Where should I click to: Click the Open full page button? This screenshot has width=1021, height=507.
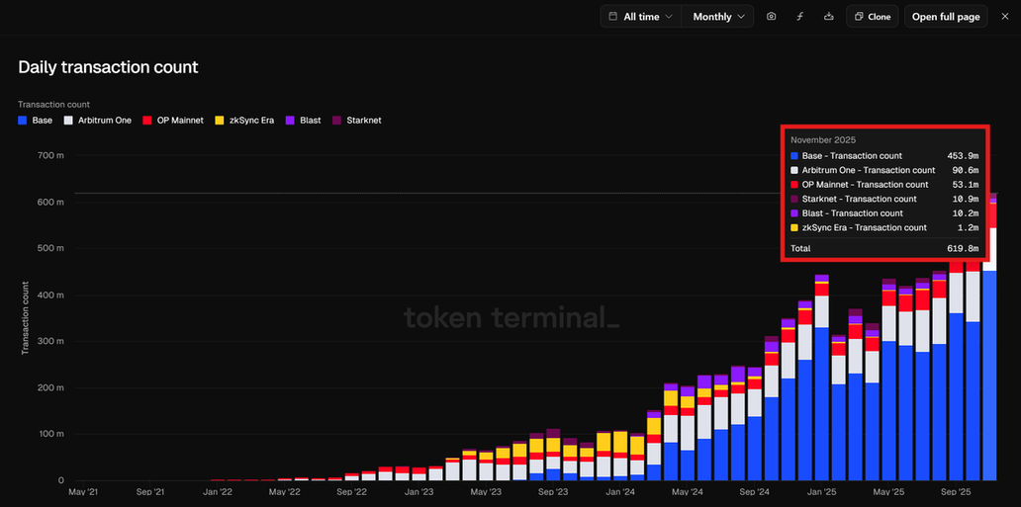click(946, 17)
